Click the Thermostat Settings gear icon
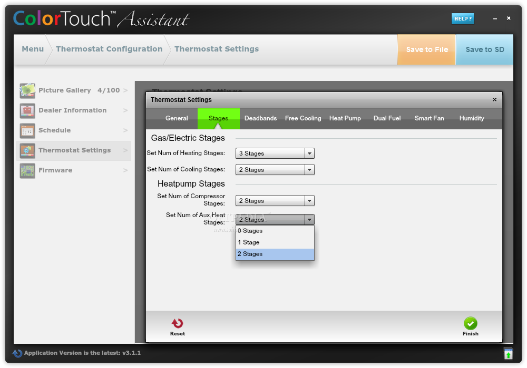Image resolution: width=527 pixels, height=368 pixels. [x=27, y=150]
